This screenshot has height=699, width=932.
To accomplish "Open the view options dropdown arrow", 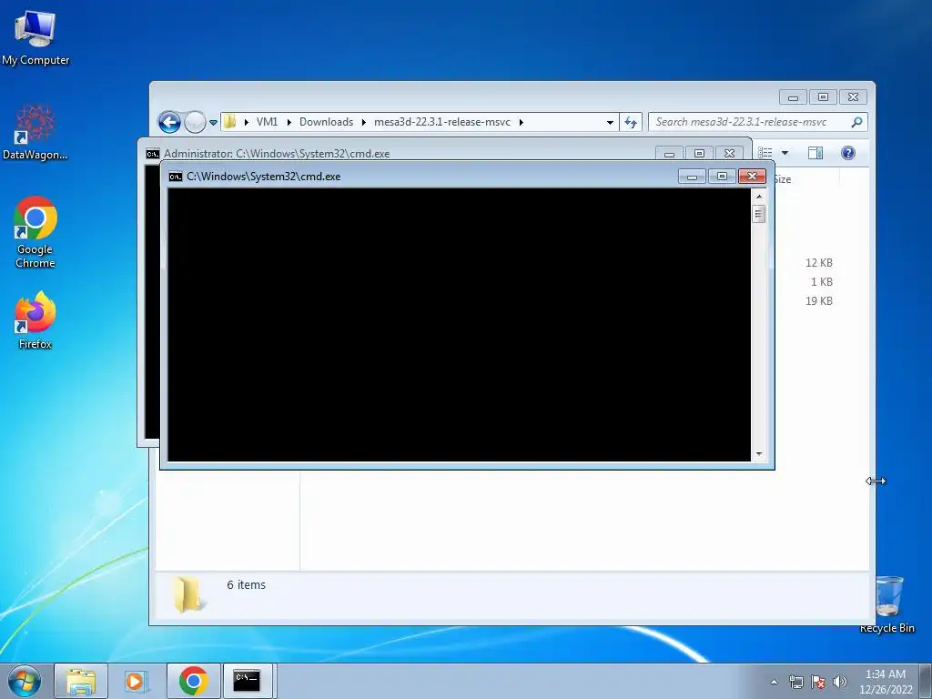I will pyautogui.click(x=785, y=153).
